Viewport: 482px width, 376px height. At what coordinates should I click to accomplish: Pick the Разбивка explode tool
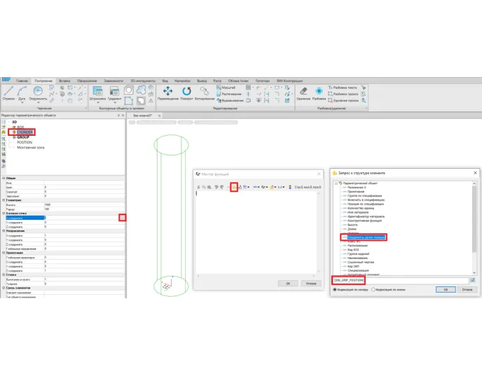(x=319, y=93)
